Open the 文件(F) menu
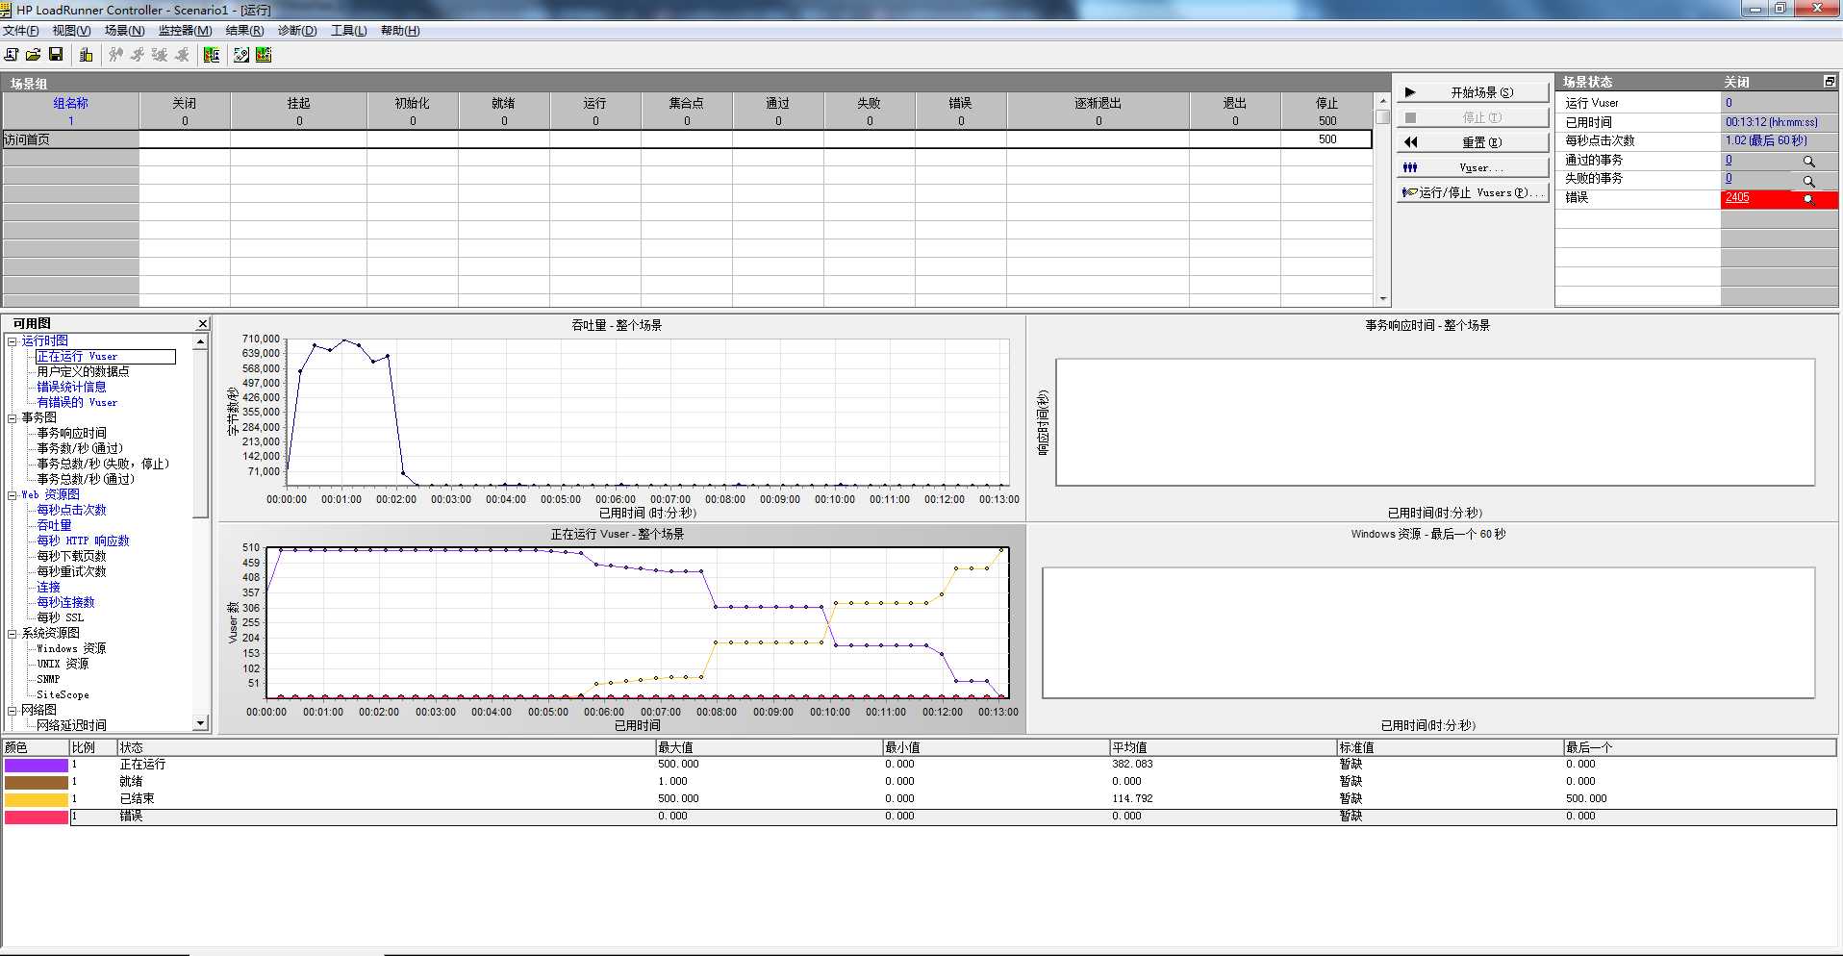 [x=21, y=31]
